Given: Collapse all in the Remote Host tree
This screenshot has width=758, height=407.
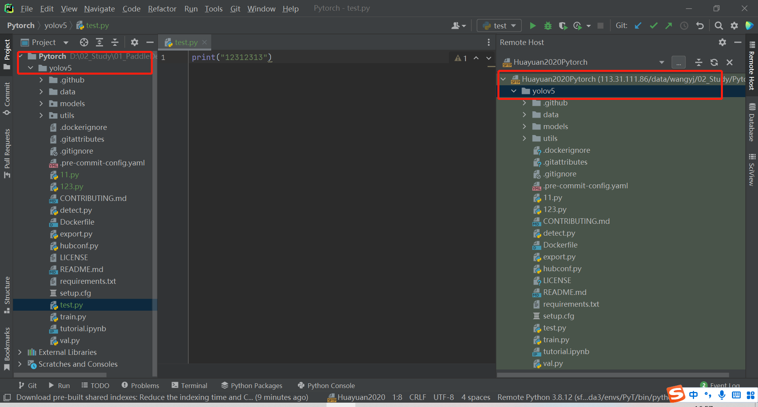Looking at the screenshot, I should pos(699,62).
